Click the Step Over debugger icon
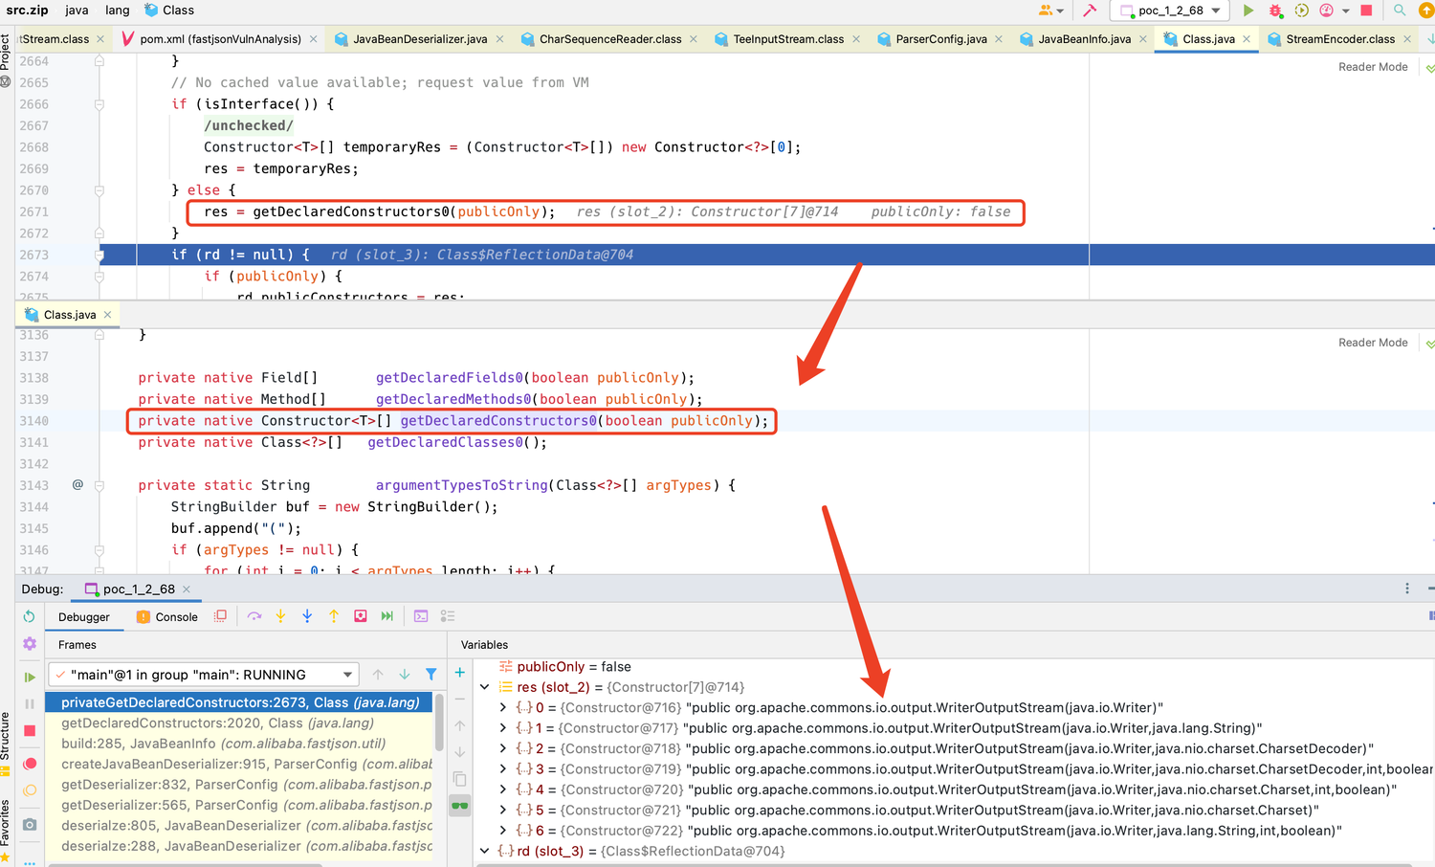This screenshot has height=867, width=1435. [x=254, y=616]
